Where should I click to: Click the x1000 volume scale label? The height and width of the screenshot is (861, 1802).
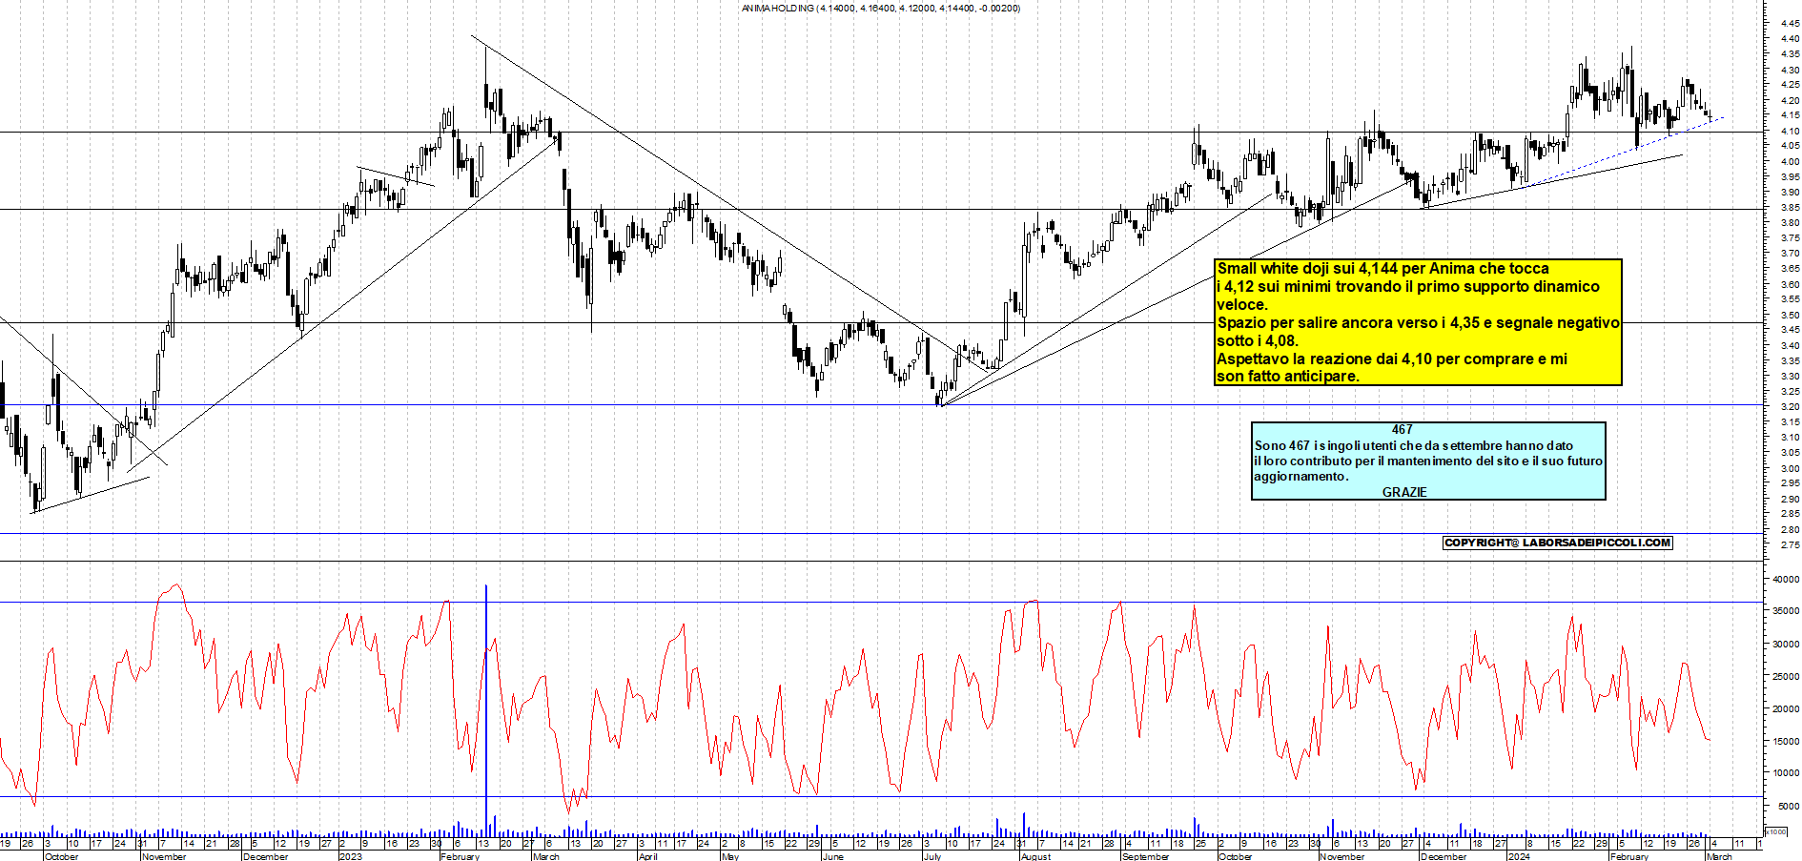pyautogui.click(x=1776, y=831)
